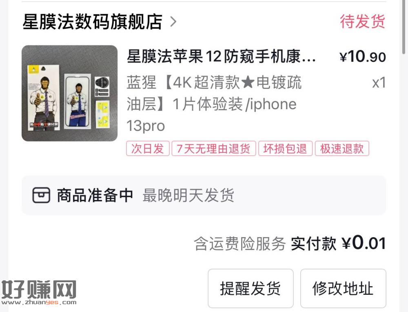Open product title 星膜法苹果12防窥手机
Image resolution: width=408 pixels, height=312 pixels.
222,56
